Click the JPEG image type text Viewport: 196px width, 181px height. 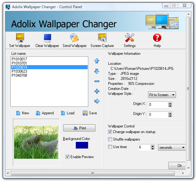click(130, 74)
